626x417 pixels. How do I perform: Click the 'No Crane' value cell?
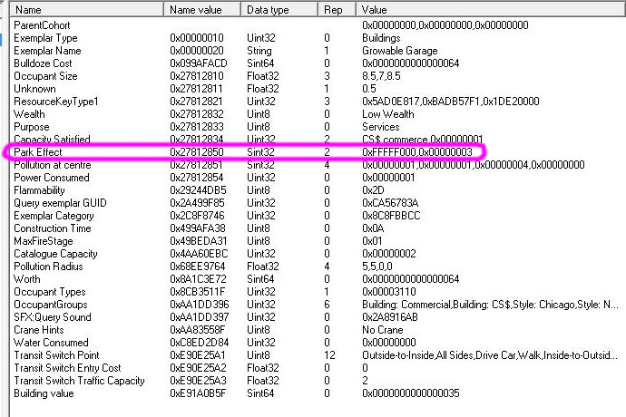382,330
